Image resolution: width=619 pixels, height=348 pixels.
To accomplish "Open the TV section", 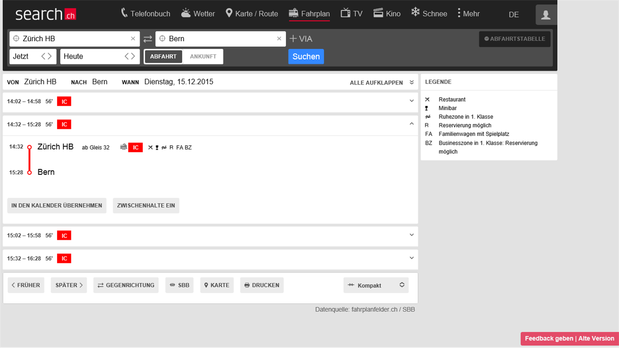I will pos(352,13).
